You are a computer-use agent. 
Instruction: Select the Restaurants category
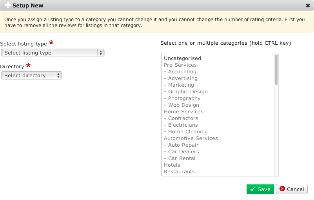point(179,172)
